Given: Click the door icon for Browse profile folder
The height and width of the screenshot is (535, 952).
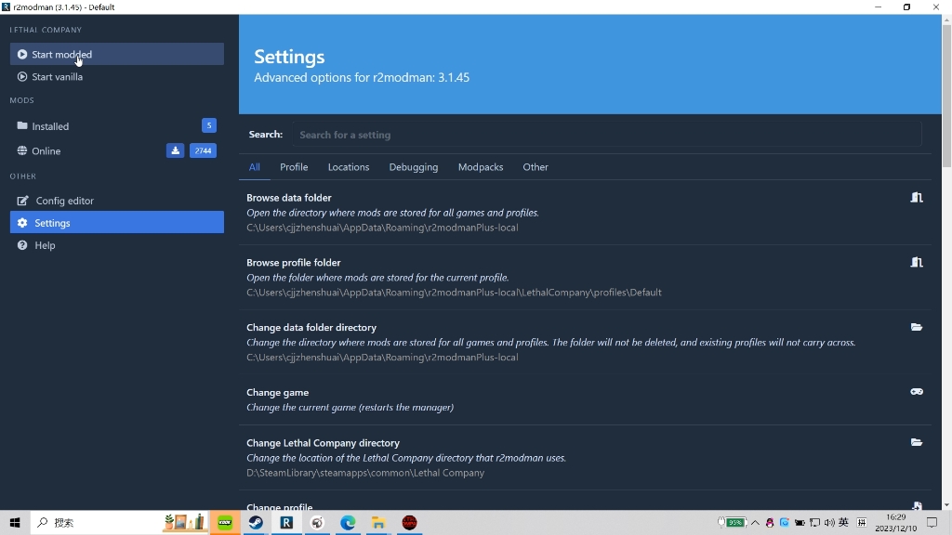Looking at the screenshot, I should (917, 262).
